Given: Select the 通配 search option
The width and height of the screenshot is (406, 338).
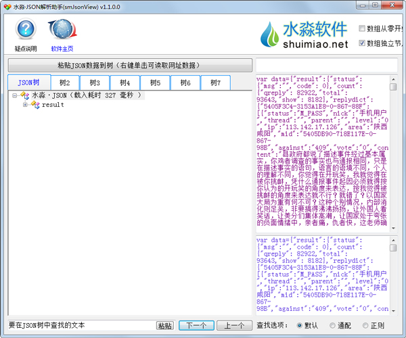Looking at the screenshot, I should (332, 325).
